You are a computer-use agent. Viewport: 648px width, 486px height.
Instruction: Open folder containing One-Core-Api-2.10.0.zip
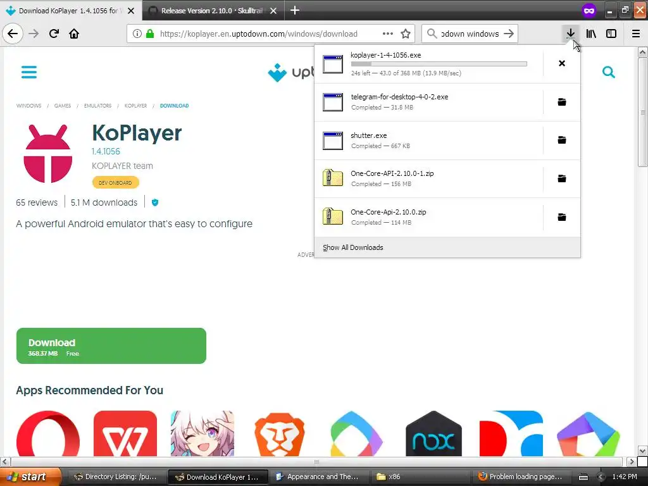pyautogui.click(x=562, y=217)
